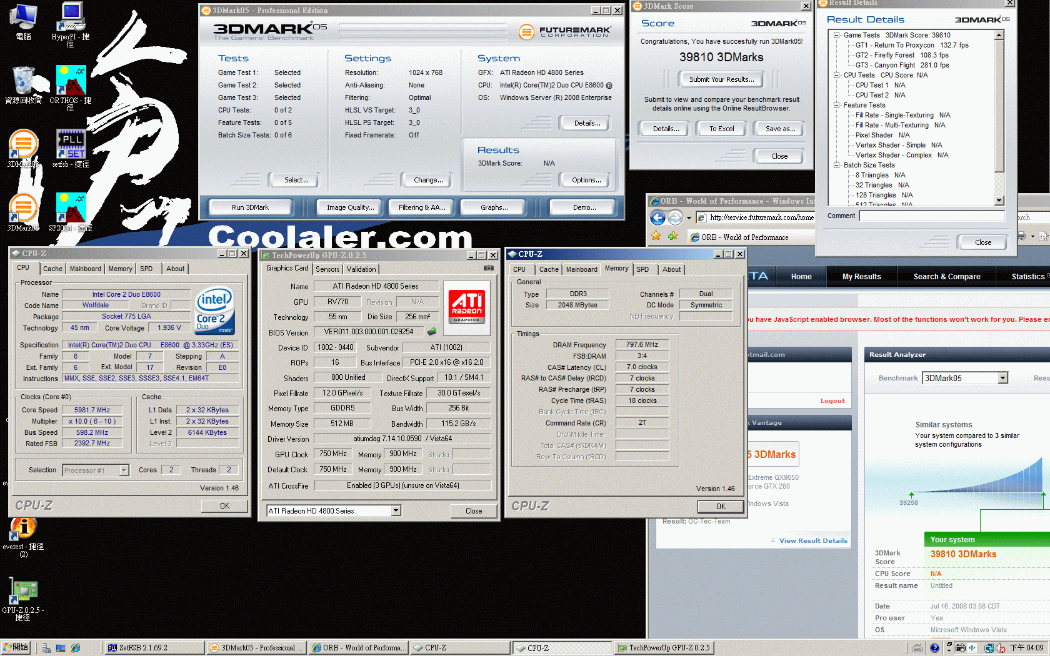This screenshot has width=1050, height=656.
Task: Click the Submit Your Results button
Action: point(721,79)
